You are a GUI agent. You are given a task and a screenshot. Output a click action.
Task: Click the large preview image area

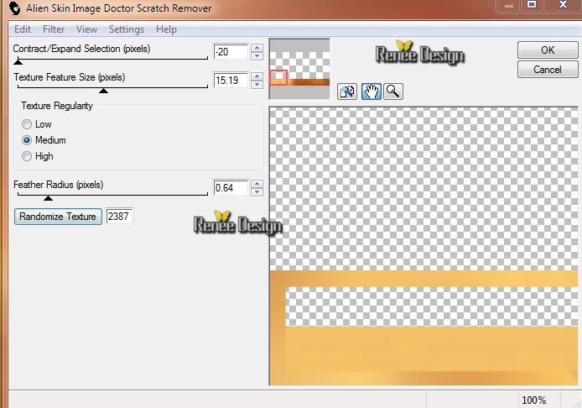424,246
